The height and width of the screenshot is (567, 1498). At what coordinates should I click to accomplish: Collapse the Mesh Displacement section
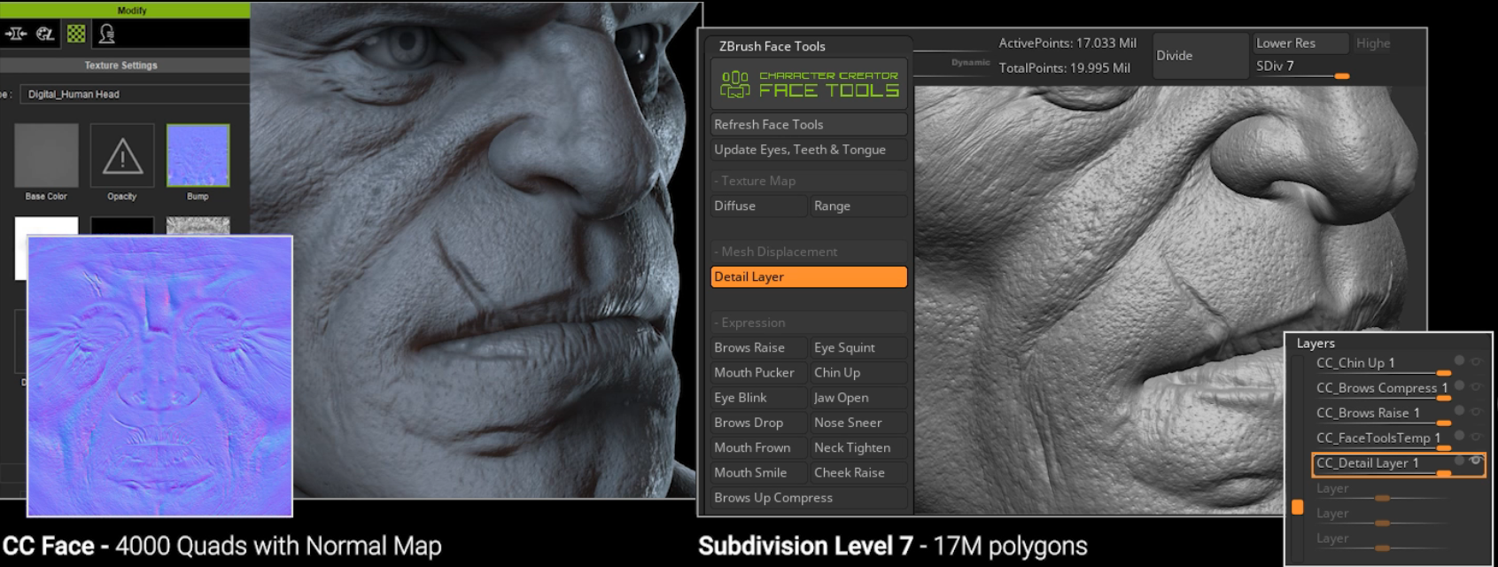tap(809, 252)
